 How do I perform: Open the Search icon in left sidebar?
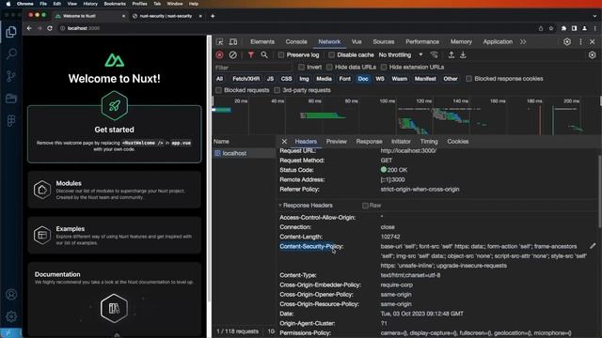coord(11,54)
